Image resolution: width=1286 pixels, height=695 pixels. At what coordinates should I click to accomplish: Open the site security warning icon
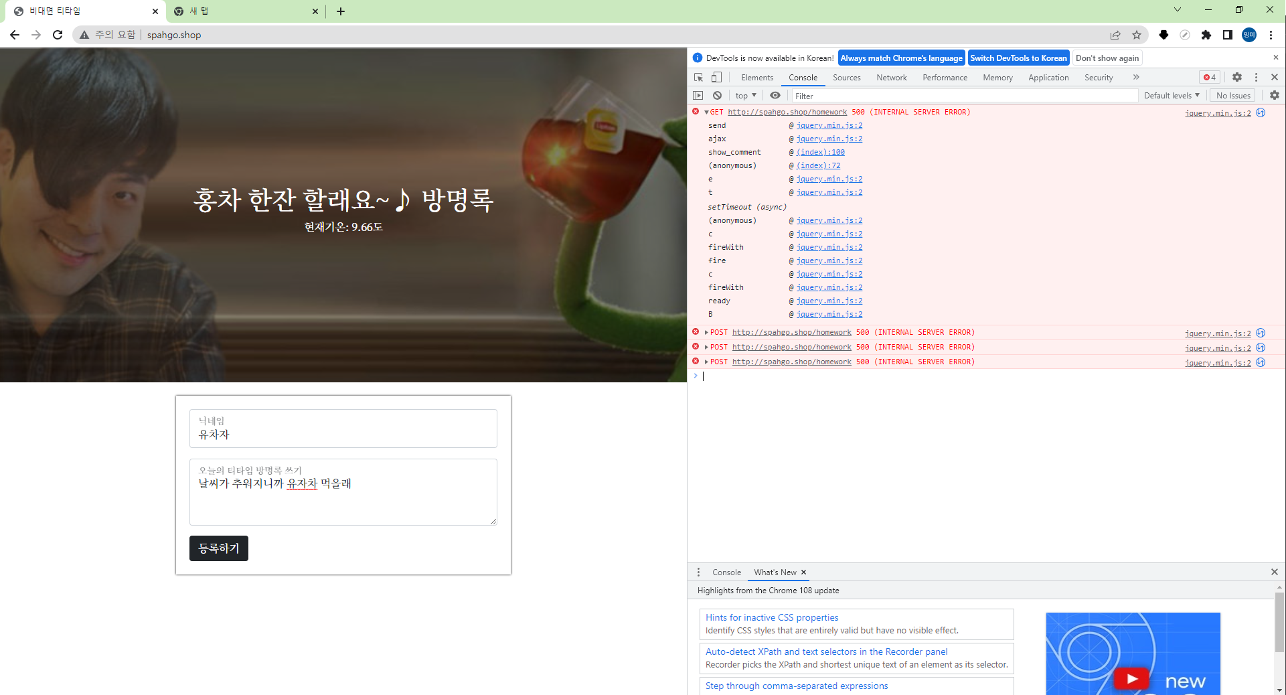point(84,35)
